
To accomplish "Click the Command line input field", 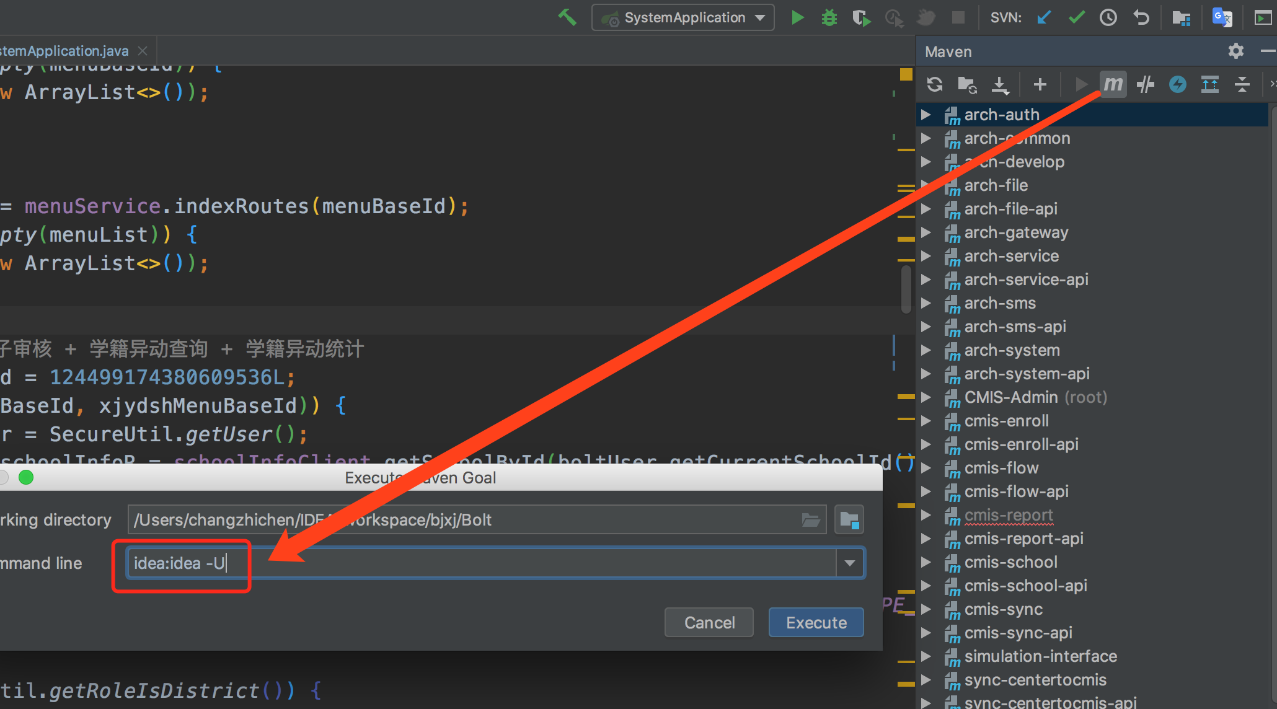I will coord(481,563).
